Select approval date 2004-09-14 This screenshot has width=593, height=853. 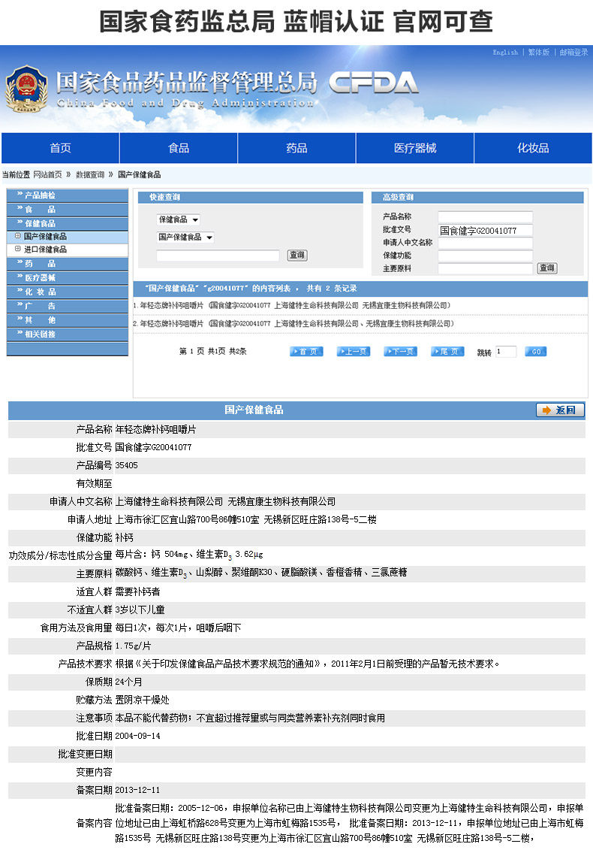pyautogui.click(x=137, y=736)
